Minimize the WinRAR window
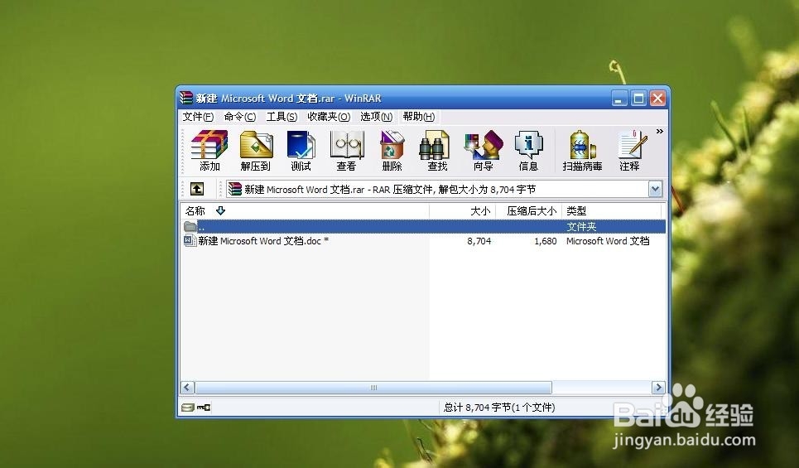Screen dimensions: 799x468 (619, 98)
